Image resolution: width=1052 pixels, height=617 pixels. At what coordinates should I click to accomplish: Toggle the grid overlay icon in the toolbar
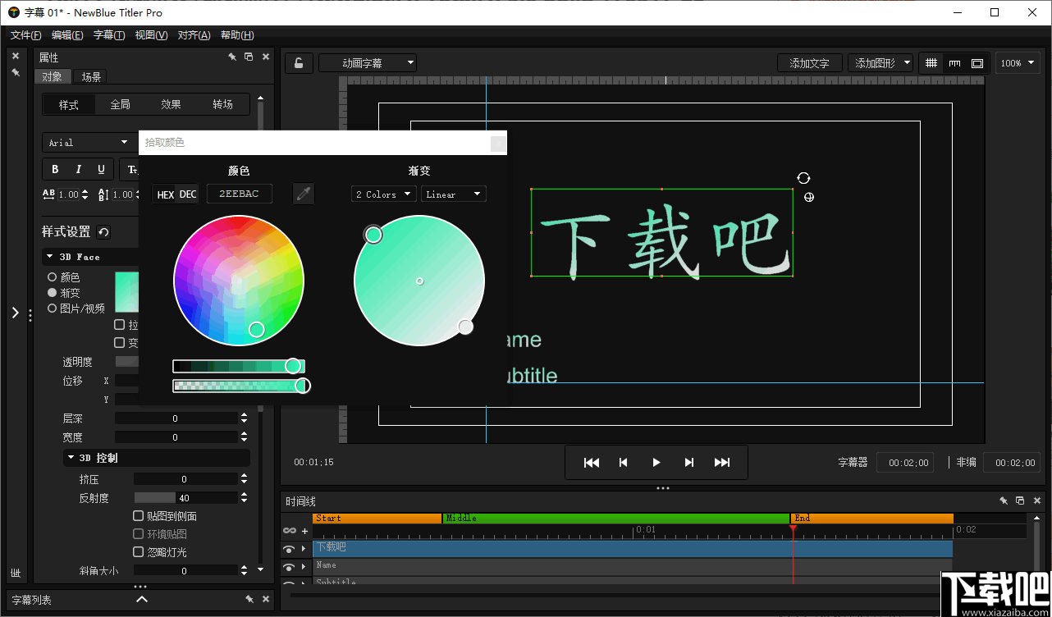[x=931, y=62]
